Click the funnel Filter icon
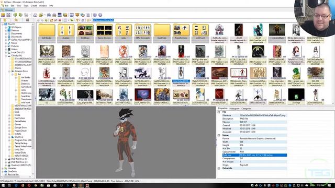 [77, 20]
